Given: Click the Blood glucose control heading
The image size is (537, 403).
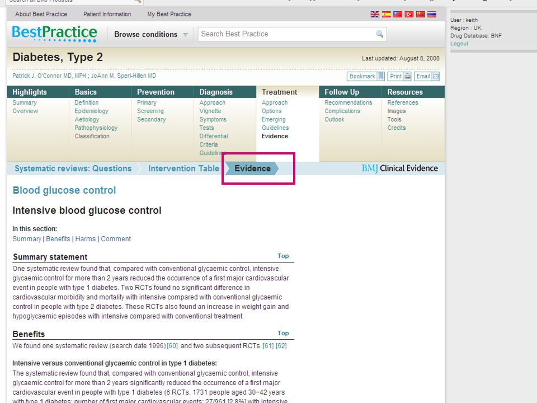Looking at the screenshot, I should [x=64, y=190].
